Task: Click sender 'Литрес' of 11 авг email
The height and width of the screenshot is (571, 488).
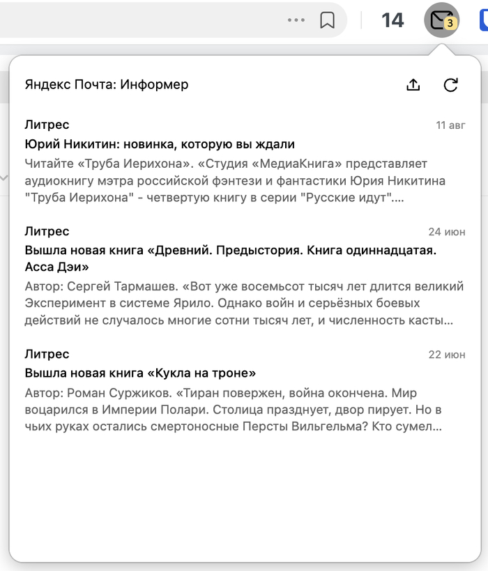Action: [x=47, y=125]
